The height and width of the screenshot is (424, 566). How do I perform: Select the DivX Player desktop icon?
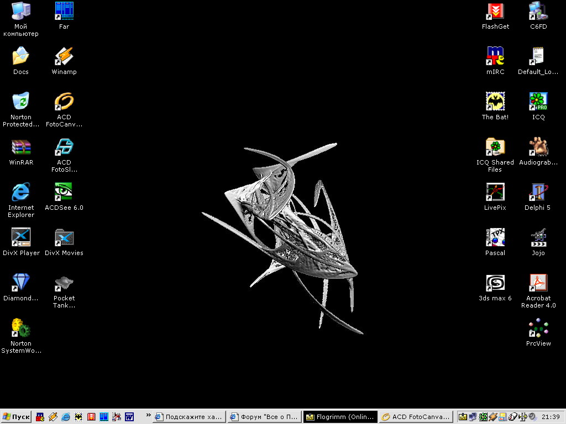21,238
